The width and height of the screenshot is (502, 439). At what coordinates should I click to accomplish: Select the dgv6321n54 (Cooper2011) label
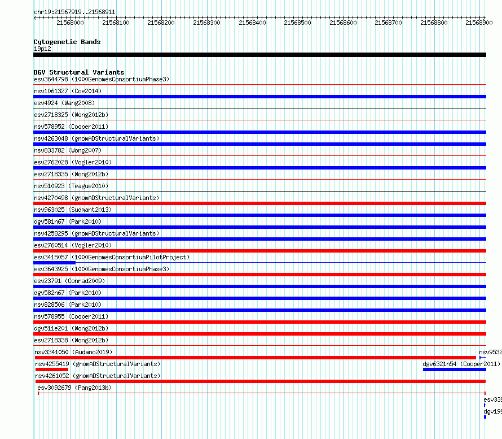point(461,364)
